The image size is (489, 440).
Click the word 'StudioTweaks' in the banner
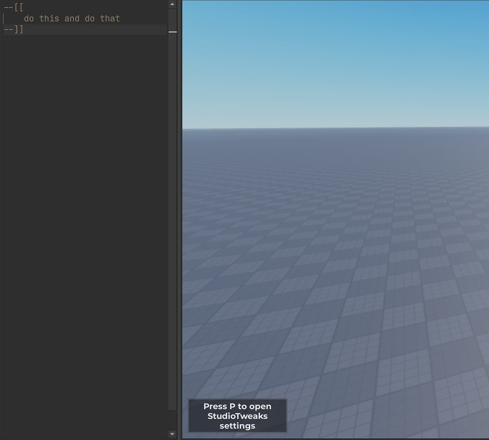(237, 415)
